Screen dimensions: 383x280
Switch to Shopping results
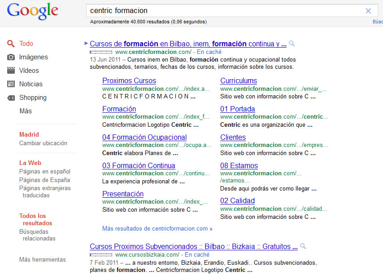click(x=33, y=98)
